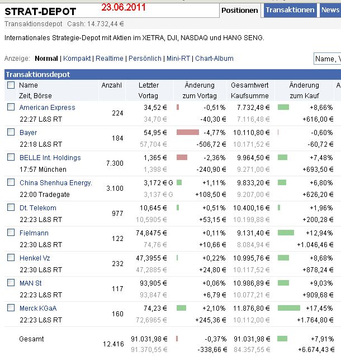Click the American Express price 34,52 €
The image size is (341, 357).
pyautogui.click(x=155, y=108)
